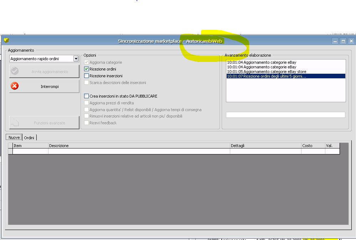Stop the sync with Interrompi button
Viewport: 356px width, 240px height.
click(x=44, y=86)
